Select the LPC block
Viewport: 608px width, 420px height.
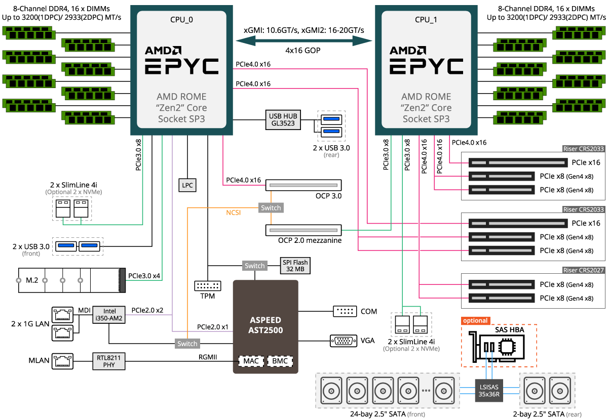point(187,185)
